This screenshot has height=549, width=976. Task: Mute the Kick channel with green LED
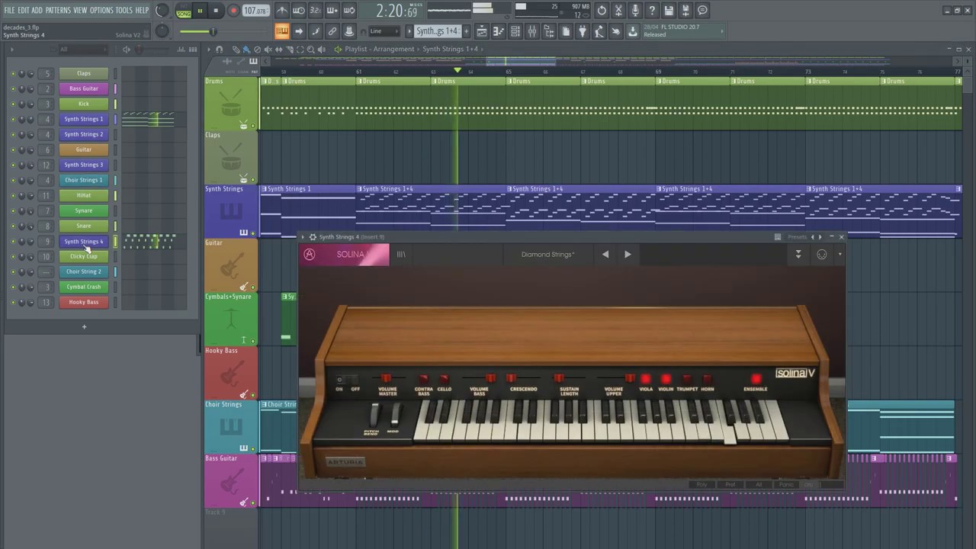click(x=12, y=104)
